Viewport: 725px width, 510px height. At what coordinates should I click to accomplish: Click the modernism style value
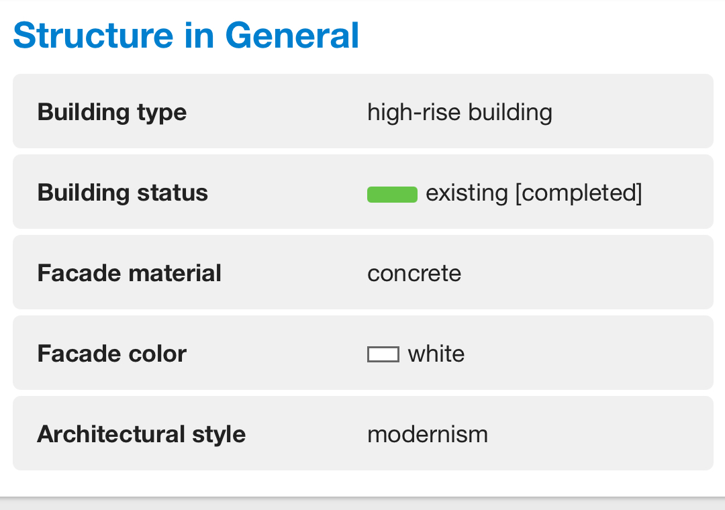[428, 435]
